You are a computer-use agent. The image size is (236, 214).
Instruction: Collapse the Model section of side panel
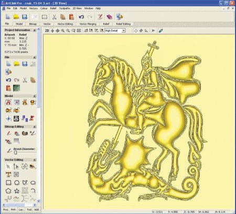click(35, 96)
